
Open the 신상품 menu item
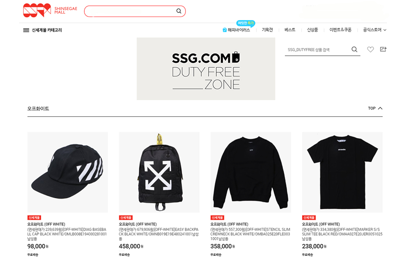point(312,30)
